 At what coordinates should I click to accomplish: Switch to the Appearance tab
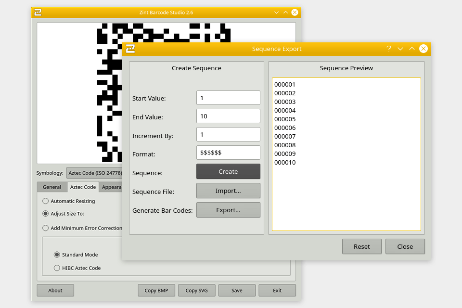point(111,187)
